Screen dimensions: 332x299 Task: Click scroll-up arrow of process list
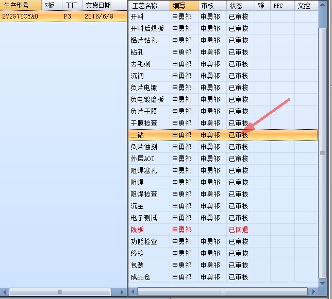pos(322,5)
